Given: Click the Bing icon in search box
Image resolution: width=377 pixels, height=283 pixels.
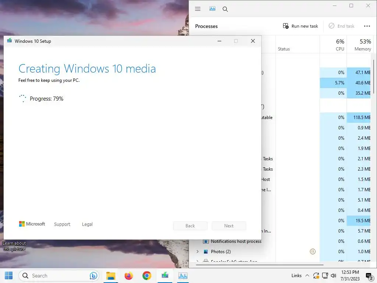Looking at the screenshot, I should 93,276.
